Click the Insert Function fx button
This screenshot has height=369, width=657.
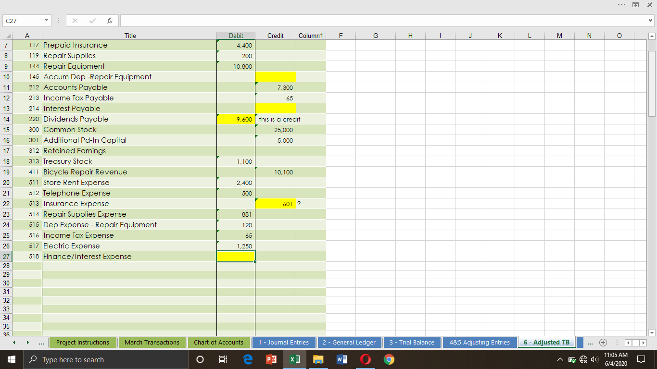tap(110, 21)
